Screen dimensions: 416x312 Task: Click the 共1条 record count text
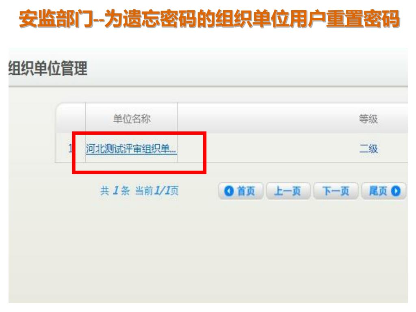coord(115,191)
